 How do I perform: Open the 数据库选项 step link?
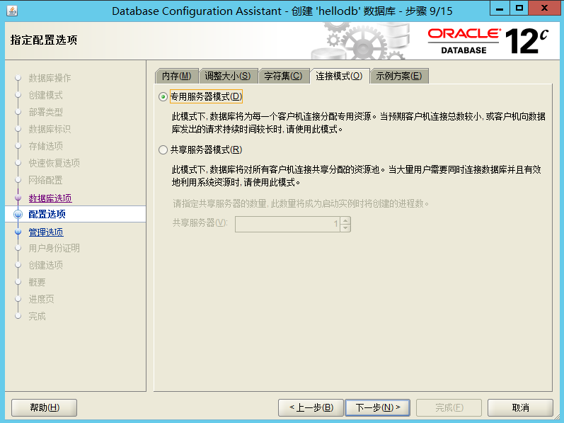(x=50, y=198)
